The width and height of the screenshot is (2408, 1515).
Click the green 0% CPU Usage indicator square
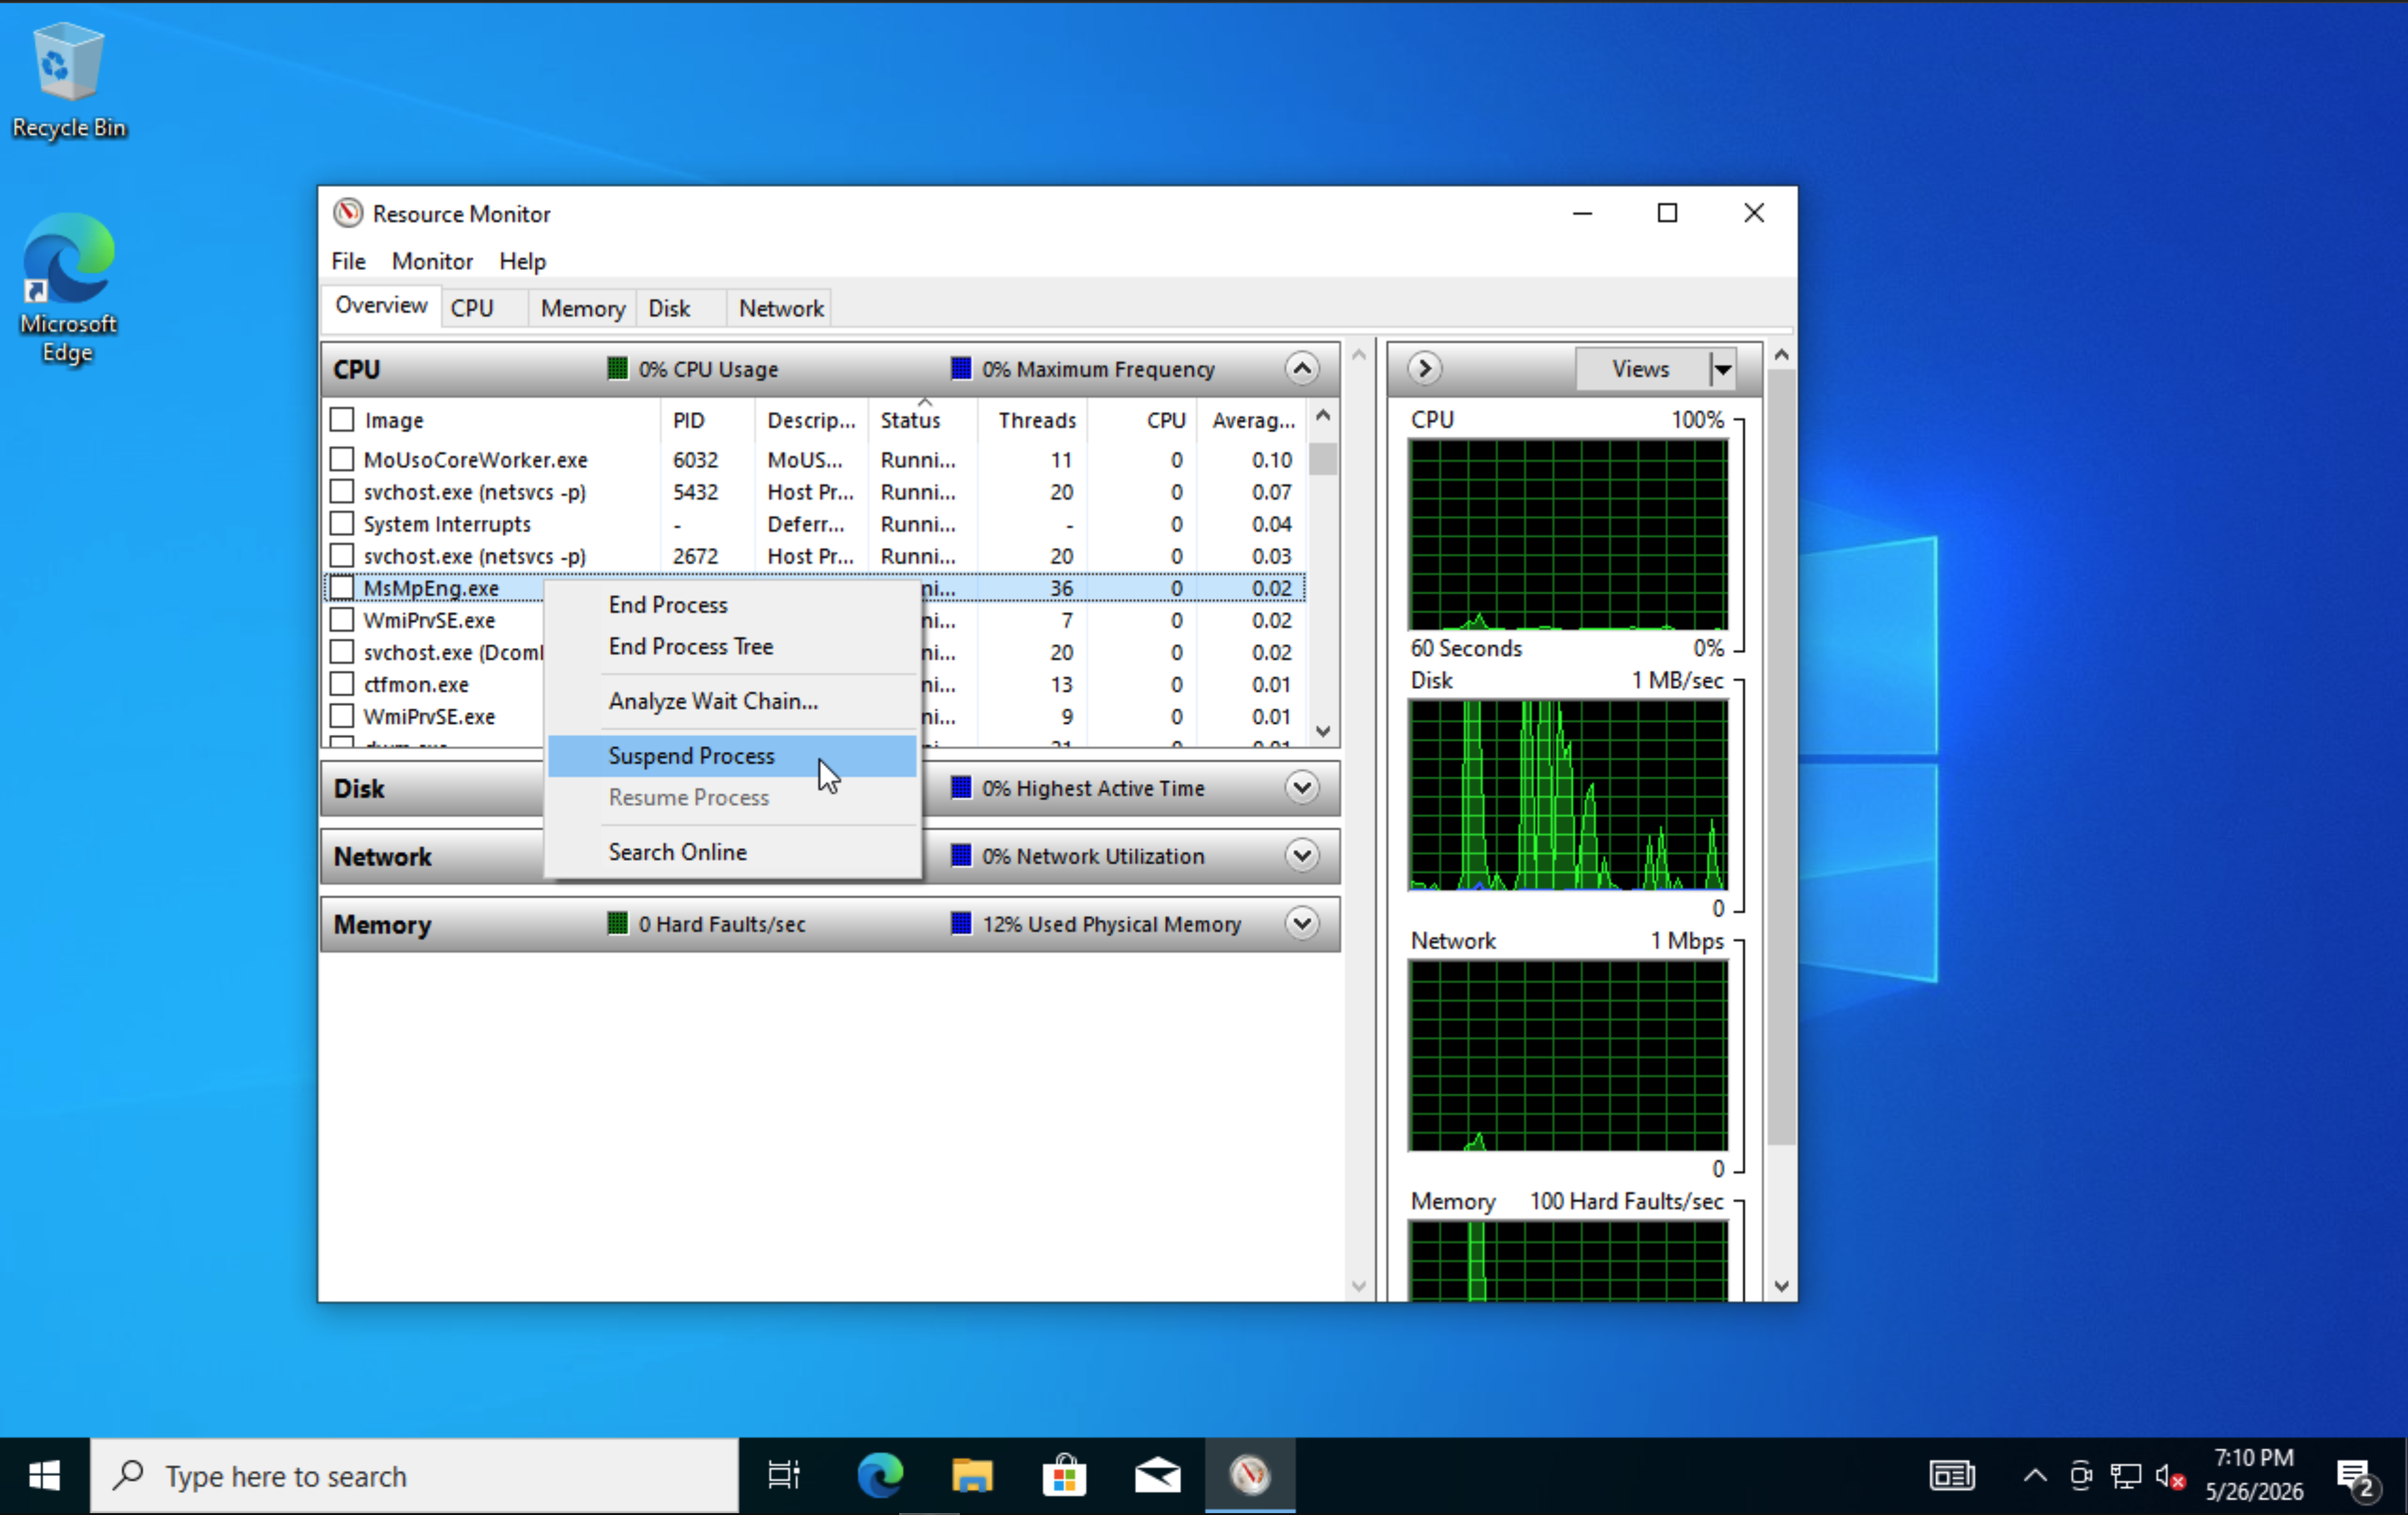[x=618, y=369]
